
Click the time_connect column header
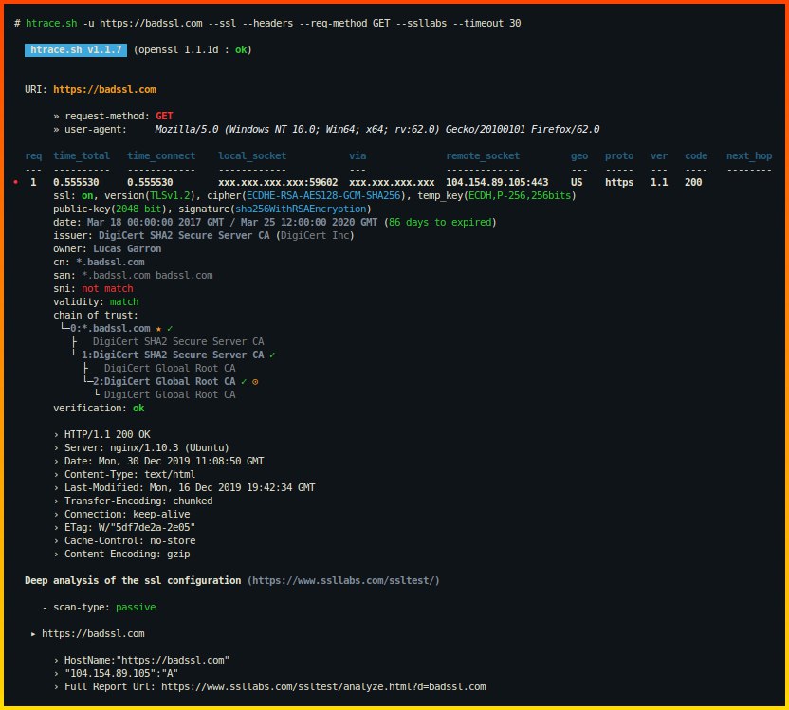tap(161, 155)
